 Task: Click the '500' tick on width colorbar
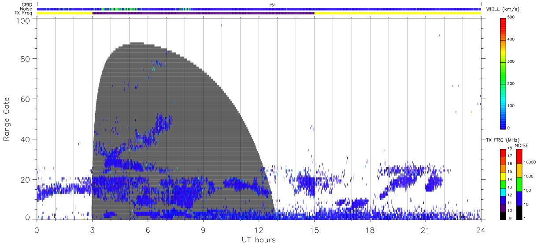[x=511, y=17]
